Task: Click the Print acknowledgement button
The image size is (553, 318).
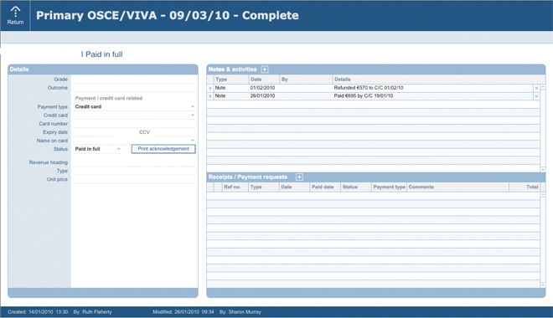Action: pyautogui.click(x=163, y=149)
